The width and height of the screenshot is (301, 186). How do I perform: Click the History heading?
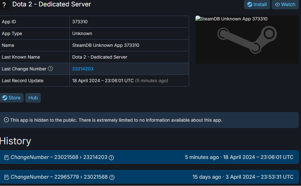pyautogui.click(x=16, y=141)
